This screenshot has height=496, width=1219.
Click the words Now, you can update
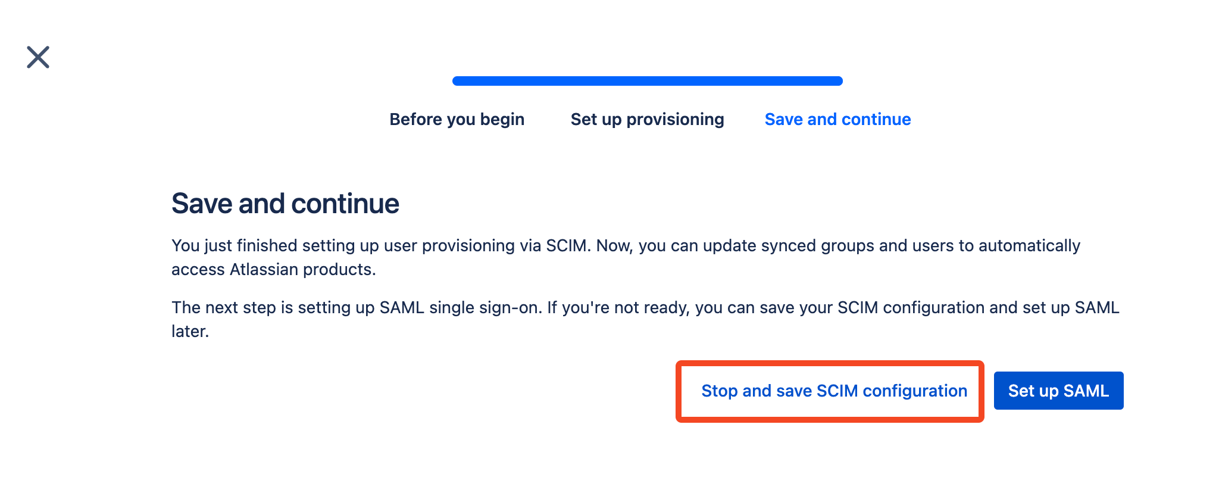click(x=647, y=246)
